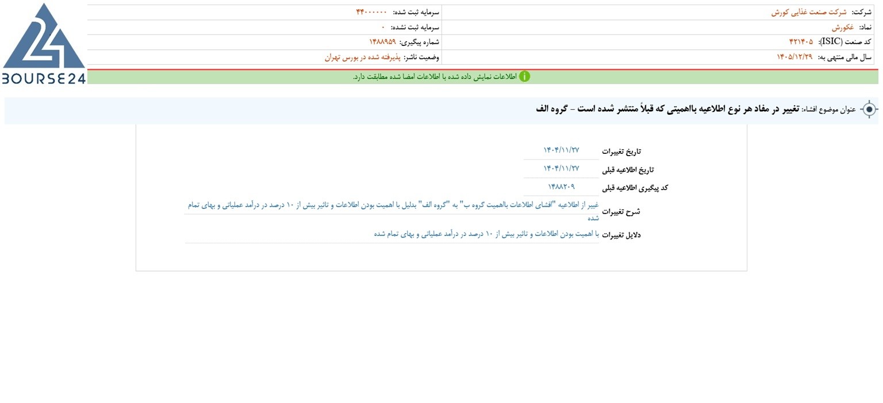Click the label شماره پیگیری
883x403 pixels.
click(x=420, y=42)
